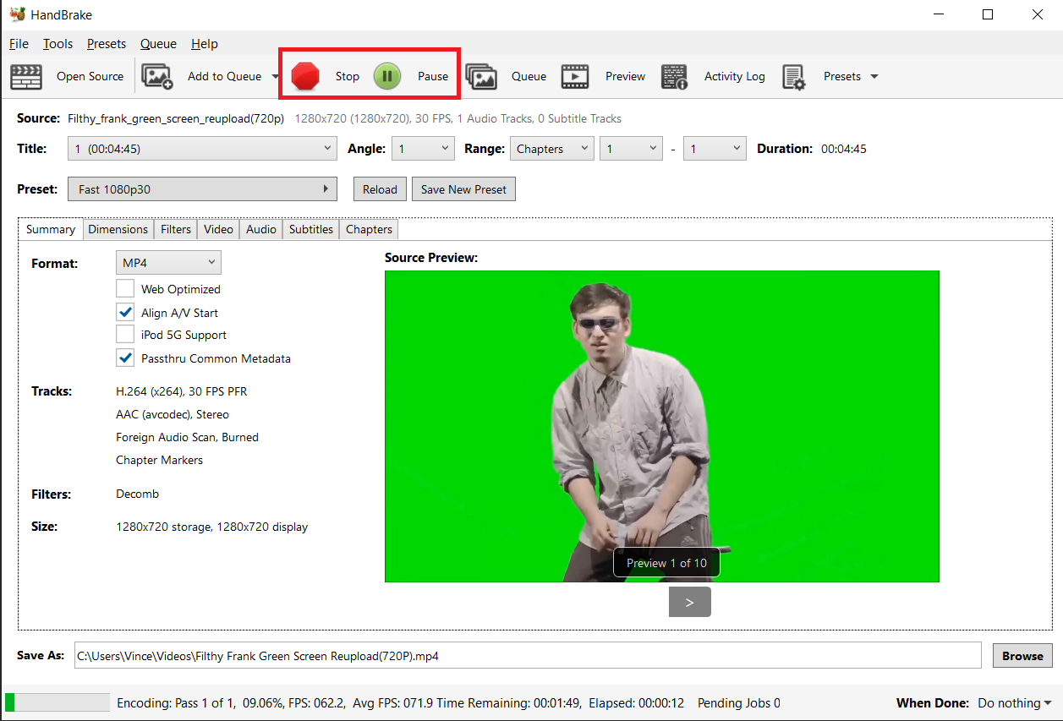This screenshot has height=721, width=1063.
Task: Open the Queue window
Action: [512, 76]
